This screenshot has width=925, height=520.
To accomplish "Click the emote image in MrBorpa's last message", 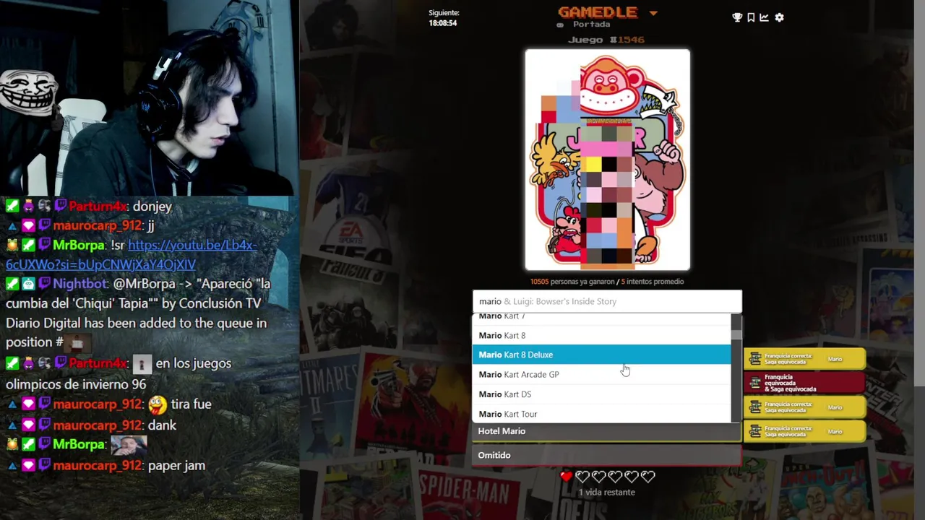I will click(129, 445).
